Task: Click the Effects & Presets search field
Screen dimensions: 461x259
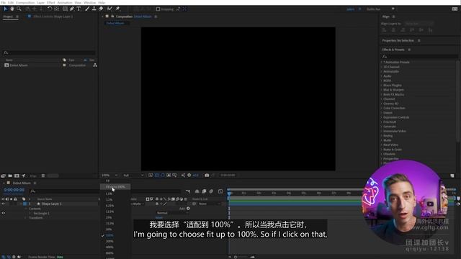Action: (x=419, y=56)
